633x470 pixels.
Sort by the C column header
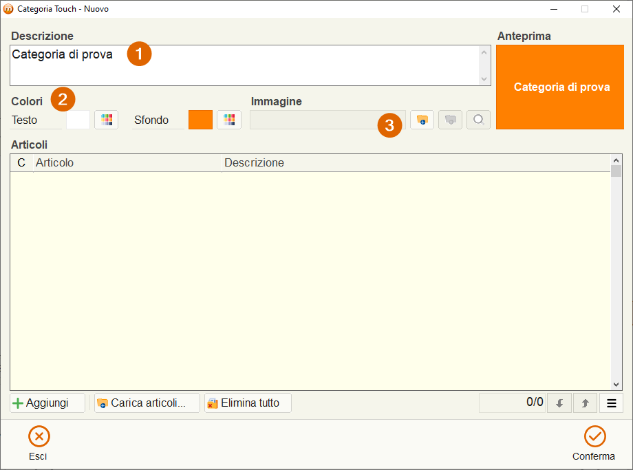tap(21, 162)
